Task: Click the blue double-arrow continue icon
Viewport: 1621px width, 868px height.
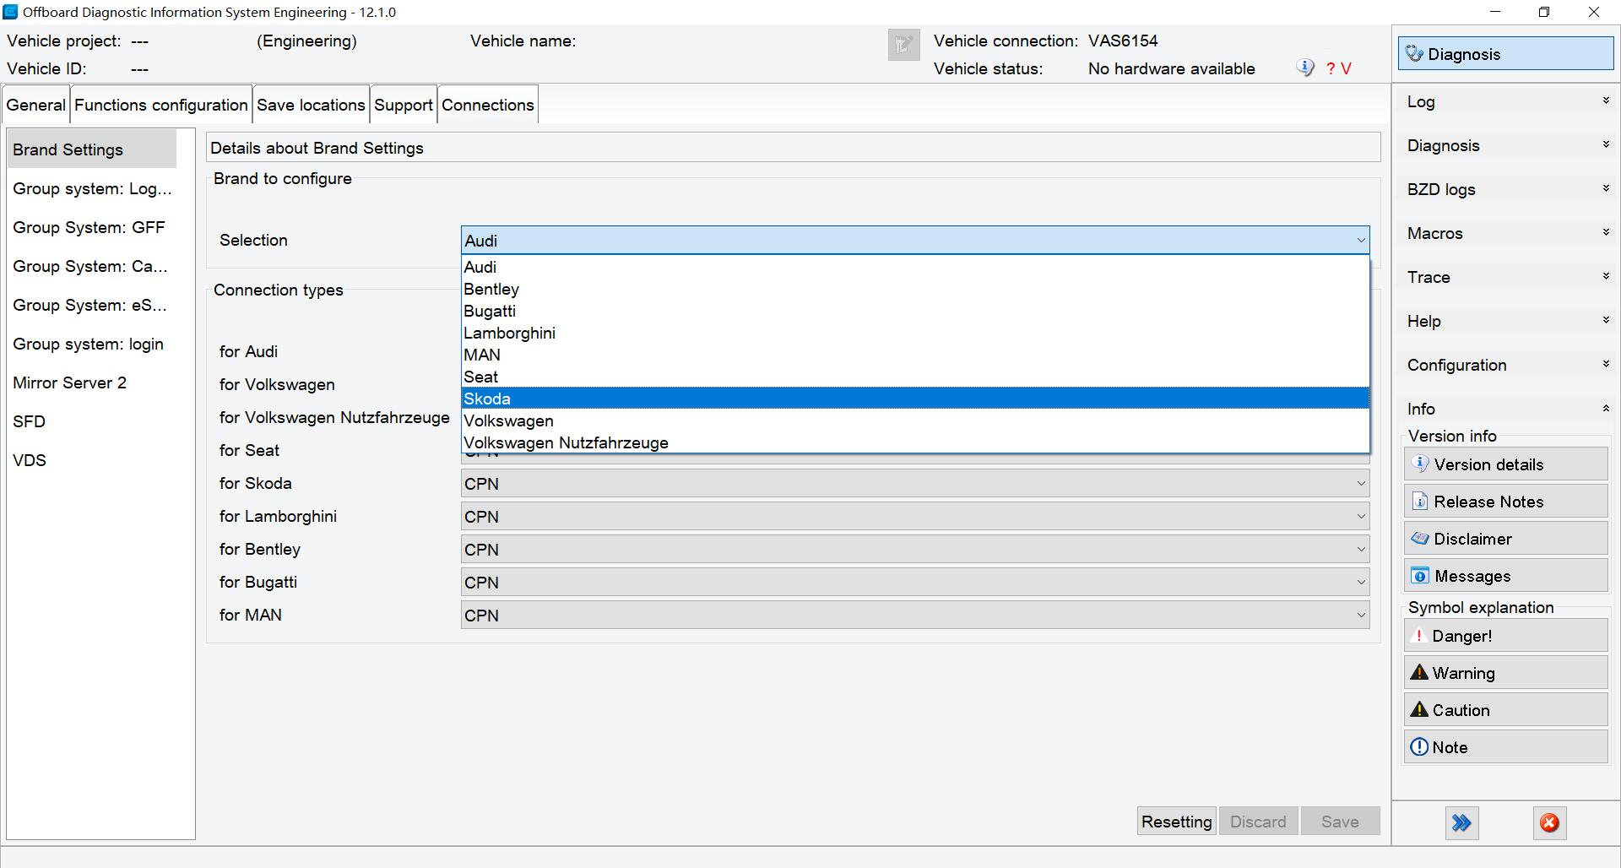Action: (x=1462, y=822)
